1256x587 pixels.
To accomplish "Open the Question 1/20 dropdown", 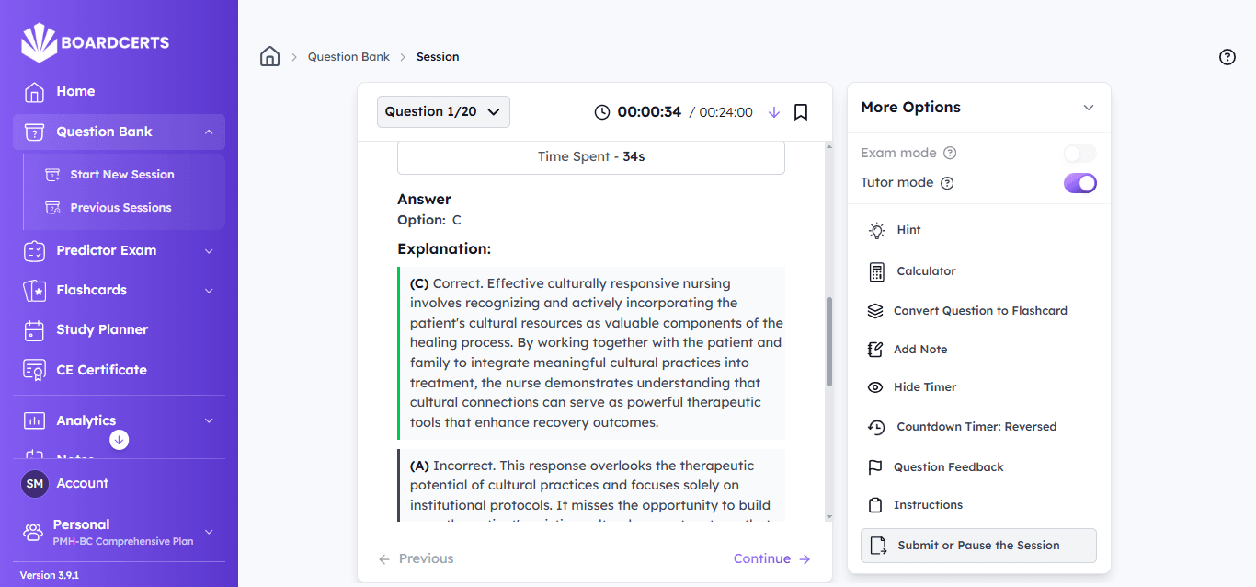I will [x=443, y=112].
